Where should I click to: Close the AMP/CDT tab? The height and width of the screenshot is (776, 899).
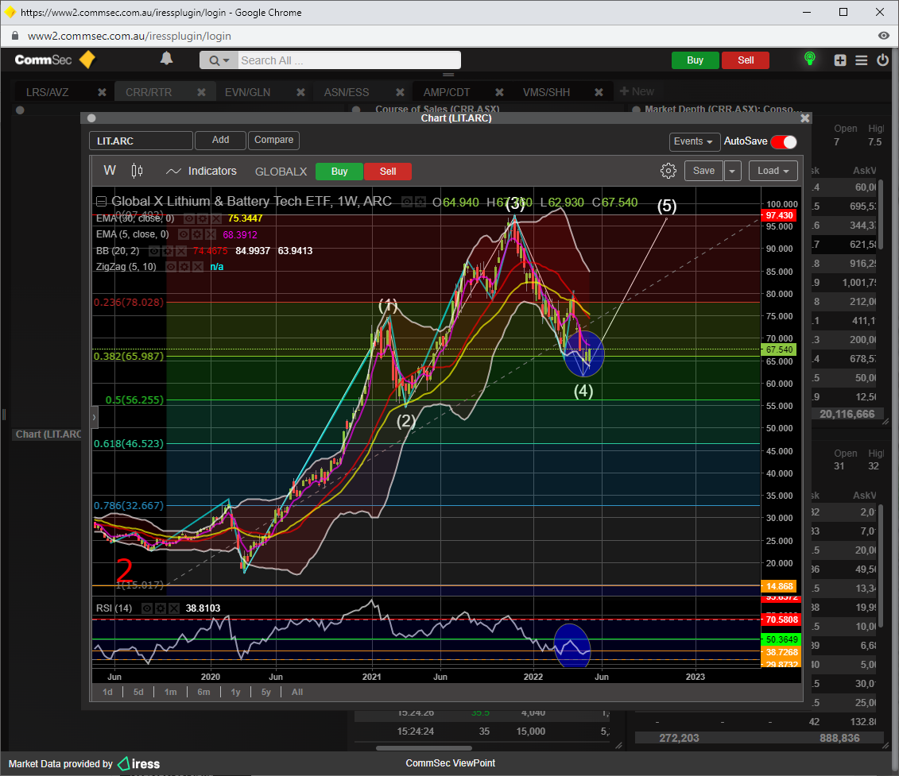tap(499, 92)
